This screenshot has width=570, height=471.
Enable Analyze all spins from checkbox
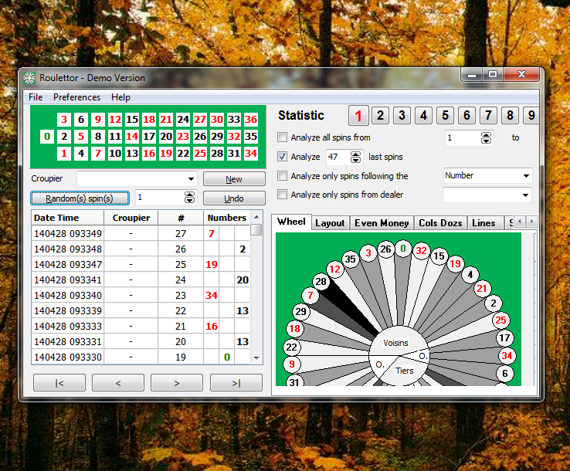282,137
